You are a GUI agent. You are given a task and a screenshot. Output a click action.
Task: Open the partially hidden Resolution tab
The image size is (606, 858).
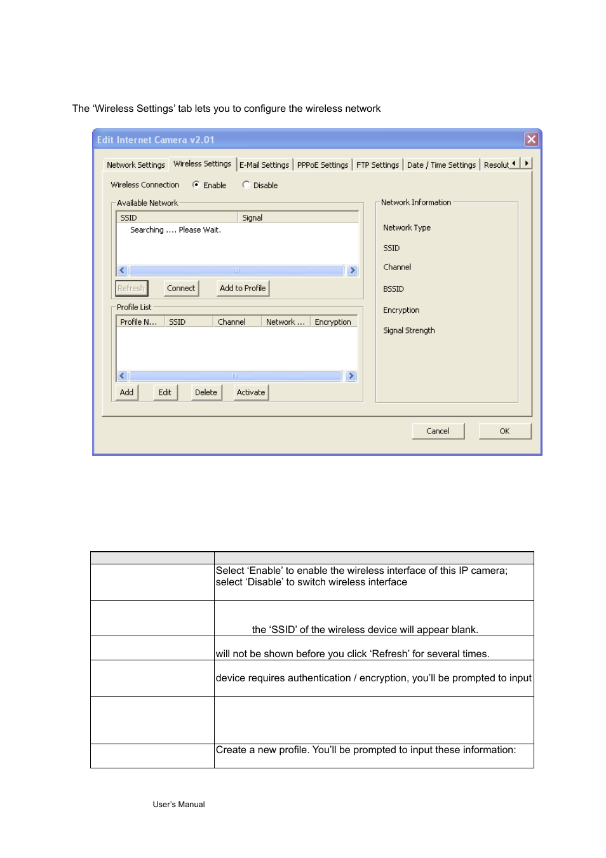pyautogui.click(x=495, y=165)
